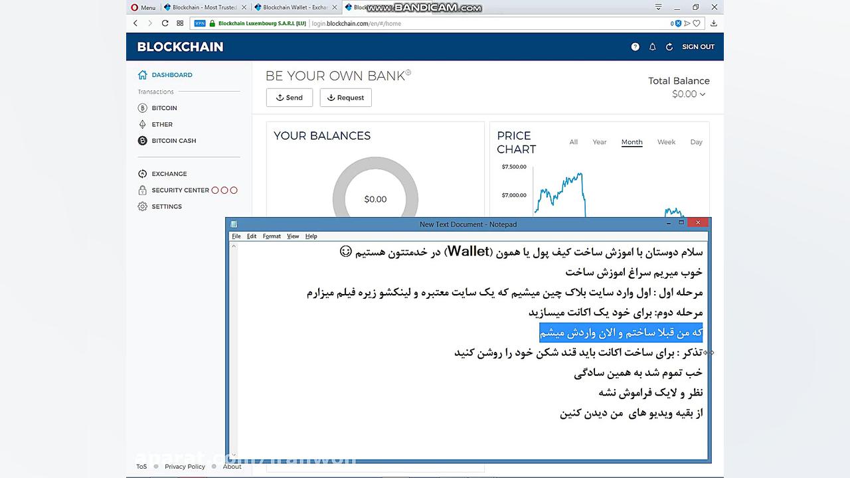Close the 'Blockchain Wallet - Exchange' tab
Screen dimensions: 850x478
(335, 7)
